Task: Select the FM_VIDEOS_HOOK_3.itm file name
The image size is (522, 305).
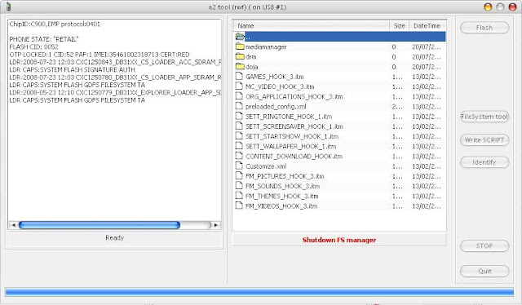Action: point(281,206)
